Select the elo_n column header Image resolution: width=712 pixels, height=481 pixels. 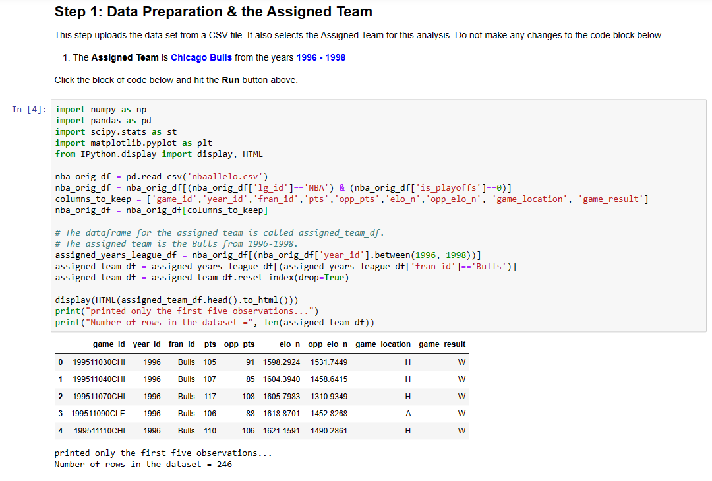point(291,344)
